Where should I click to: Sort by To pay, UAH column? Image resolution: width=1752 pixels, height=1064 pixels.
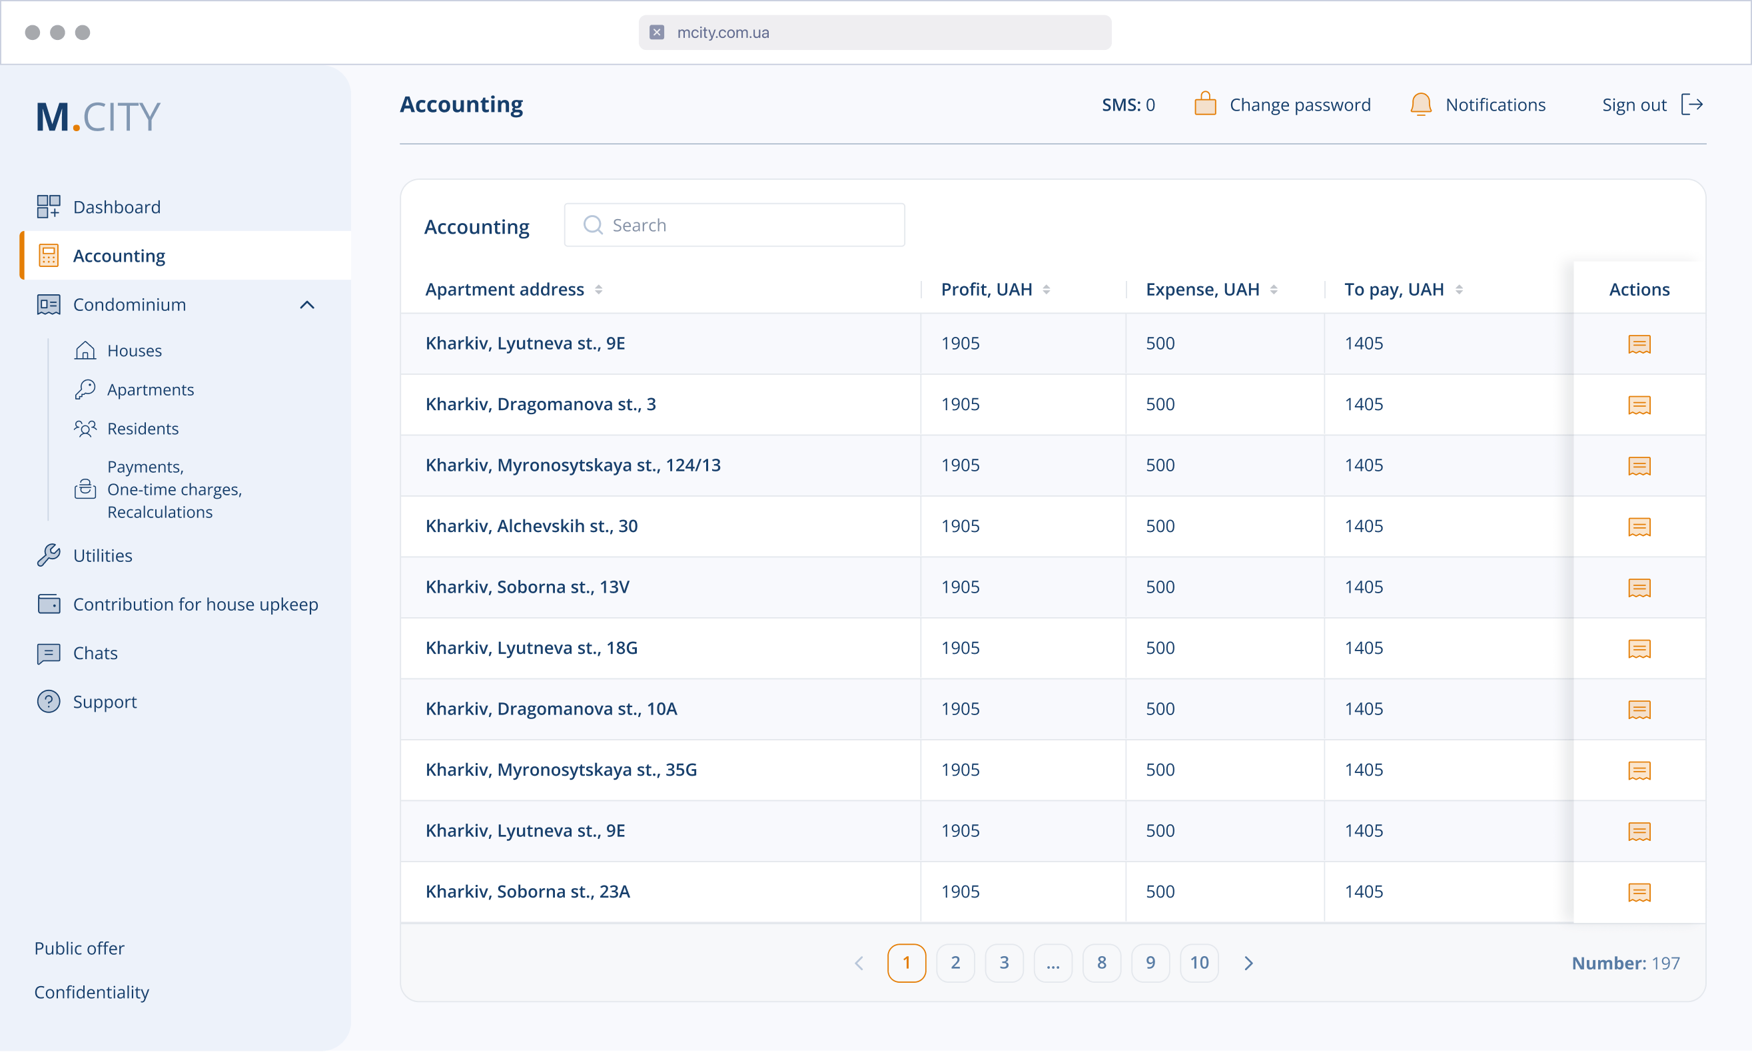[1458, 289]
